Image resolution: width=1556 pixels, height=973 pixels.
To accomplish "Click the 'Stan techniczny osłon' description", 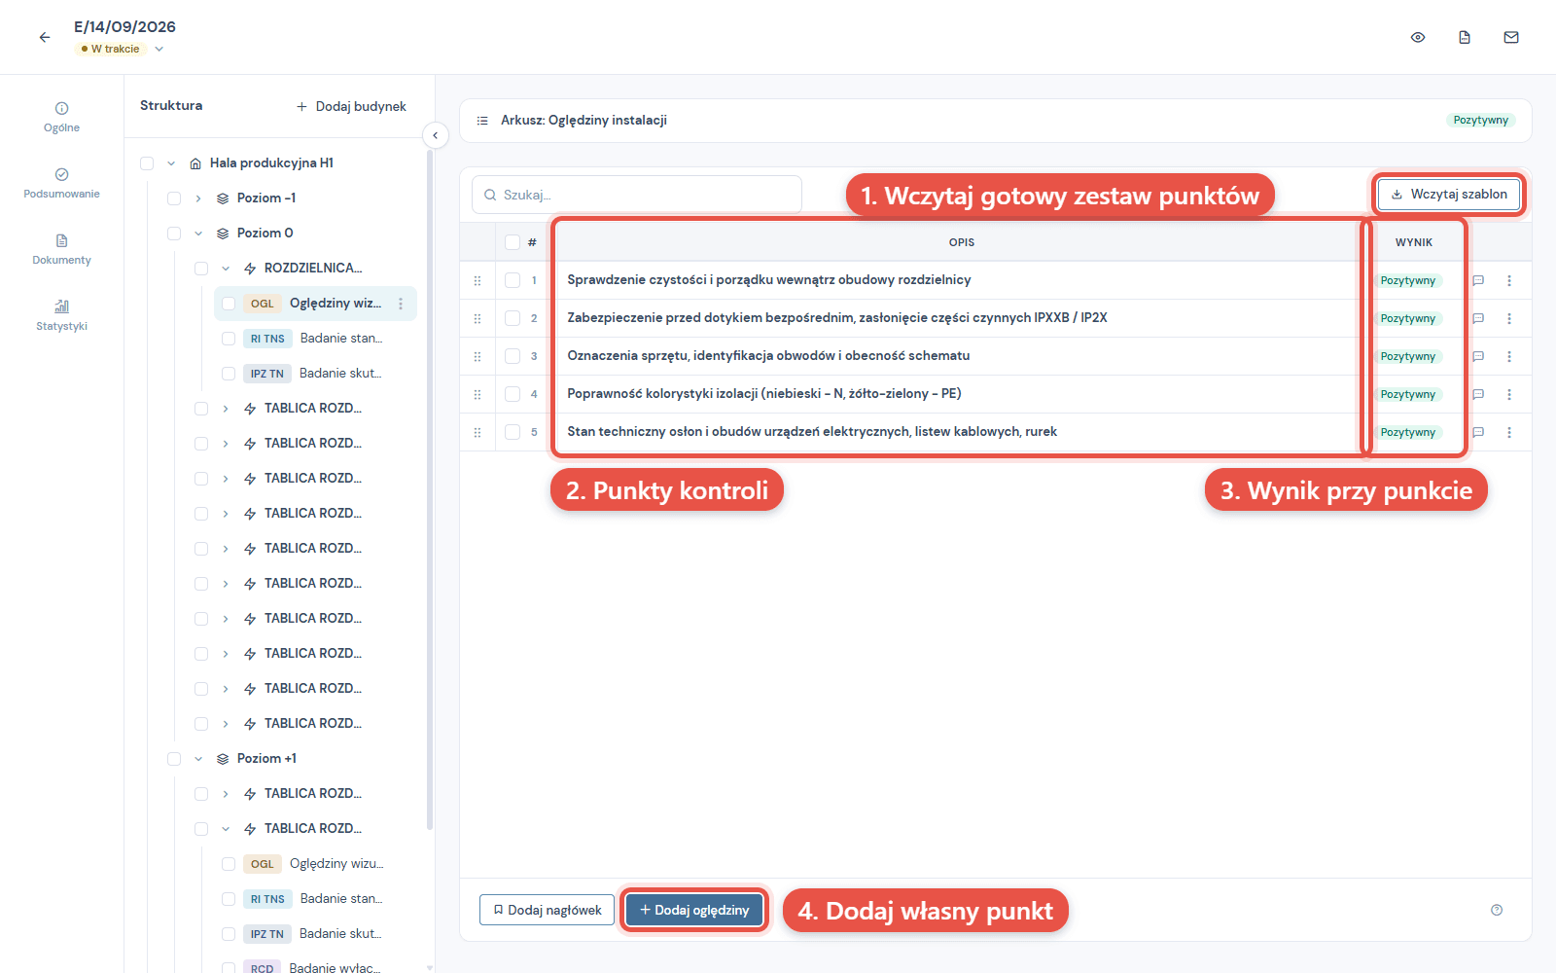I will (812, 432).
